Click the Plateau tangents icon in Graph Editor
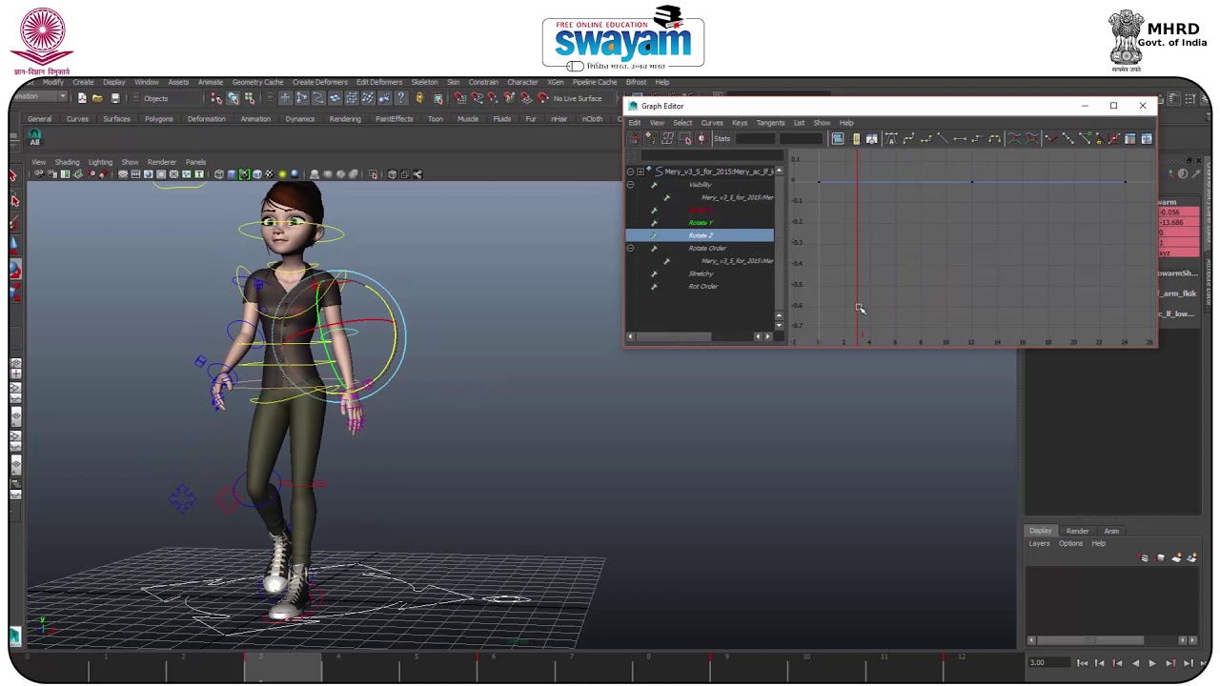The image size is (1220, 686). click(994, 139)
